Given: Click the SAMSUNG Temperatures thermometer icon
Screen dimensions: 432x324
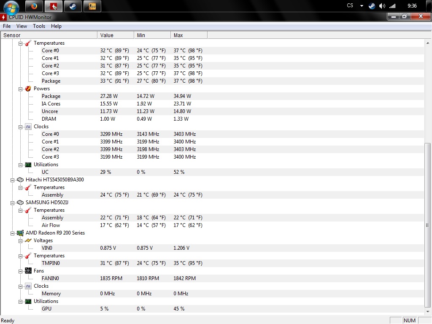Looking at the screenshot, I should coord(28,211).
